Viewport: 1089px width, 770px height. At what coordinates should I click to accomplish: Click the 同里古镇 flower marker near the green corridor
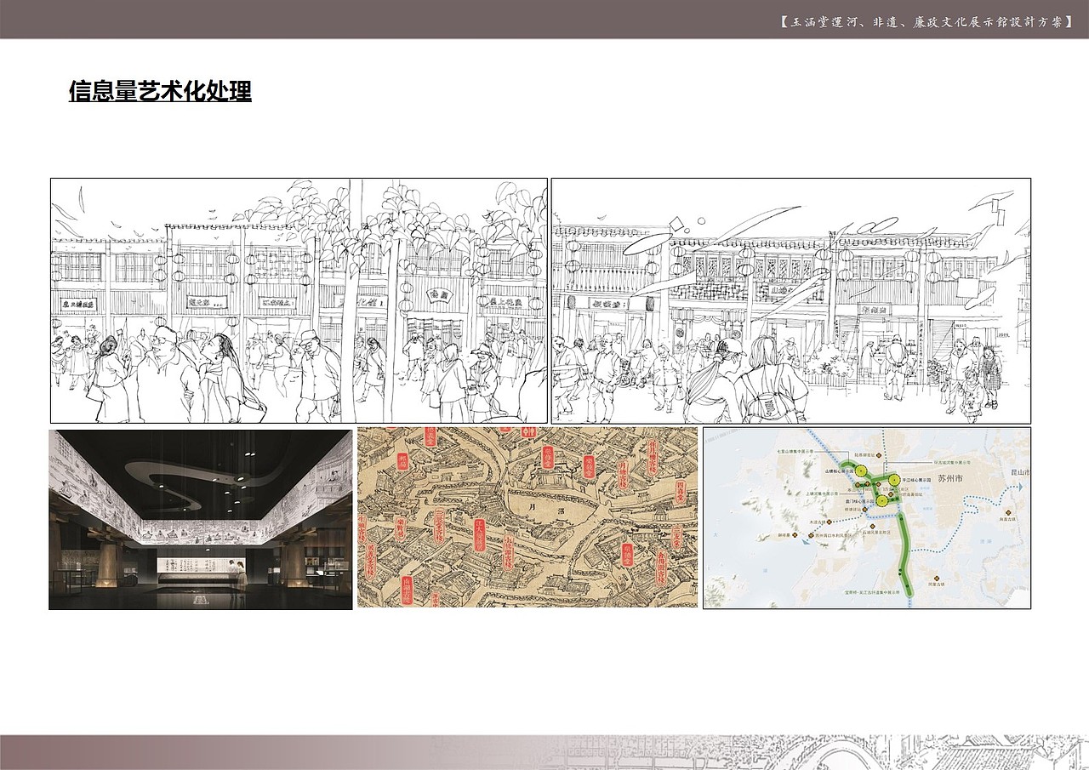[936, 578]
